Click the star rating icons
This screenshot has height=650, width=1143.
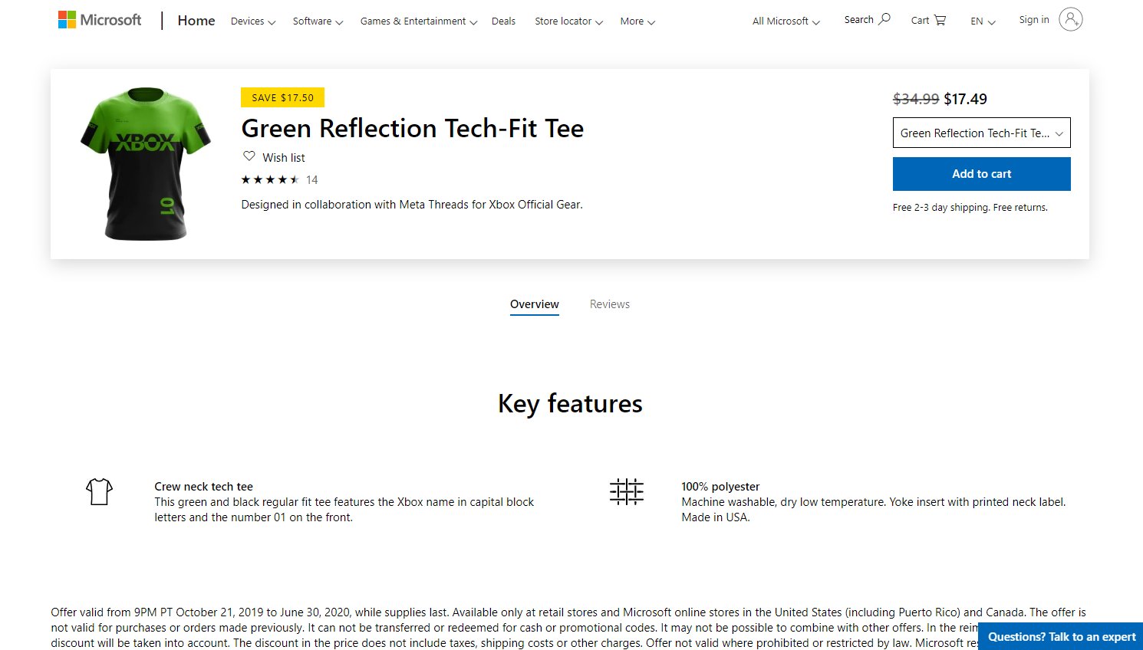(270, 179)
